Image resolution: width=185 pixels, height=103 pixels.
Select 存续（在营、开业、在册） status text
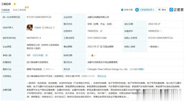[x=100, y=24]
